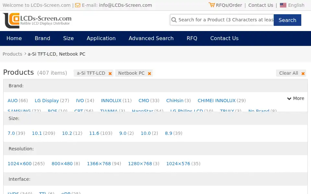Viewport: 311px width, 194px height.
Task: Filter by 1280×768 resolution
Action: (x=140, y=164)
